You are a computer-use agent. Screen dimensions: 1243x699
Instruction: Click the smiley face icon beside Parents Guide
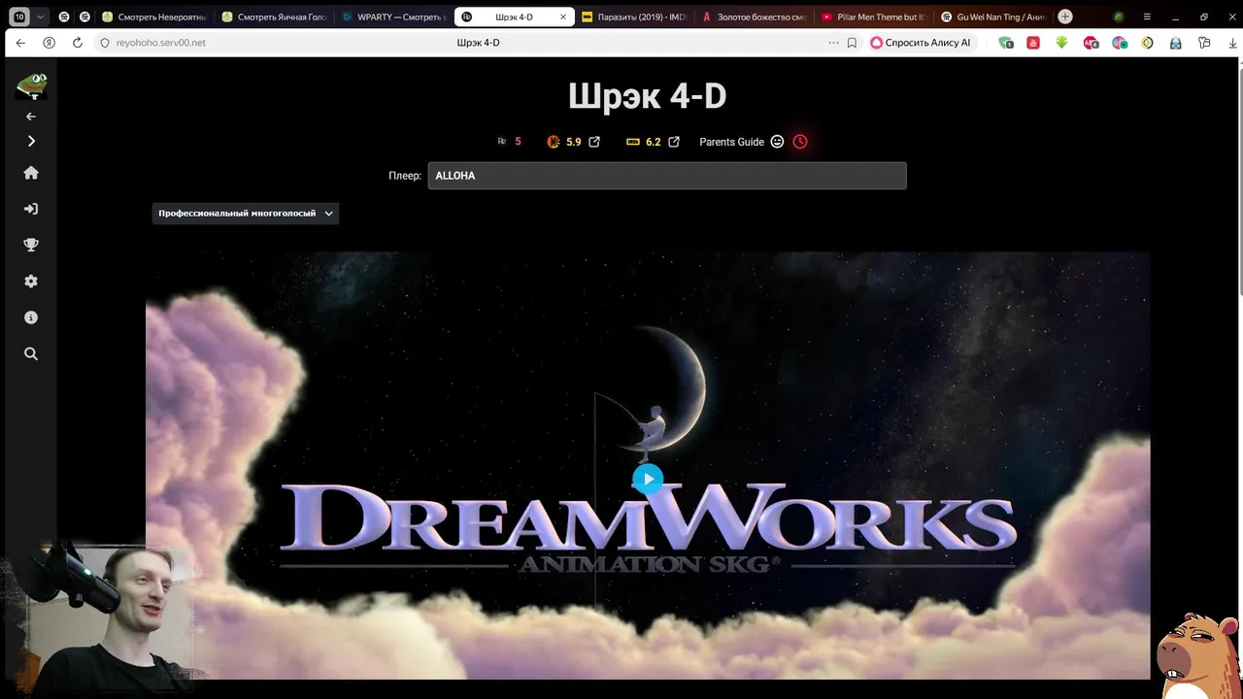pos(777,142)
